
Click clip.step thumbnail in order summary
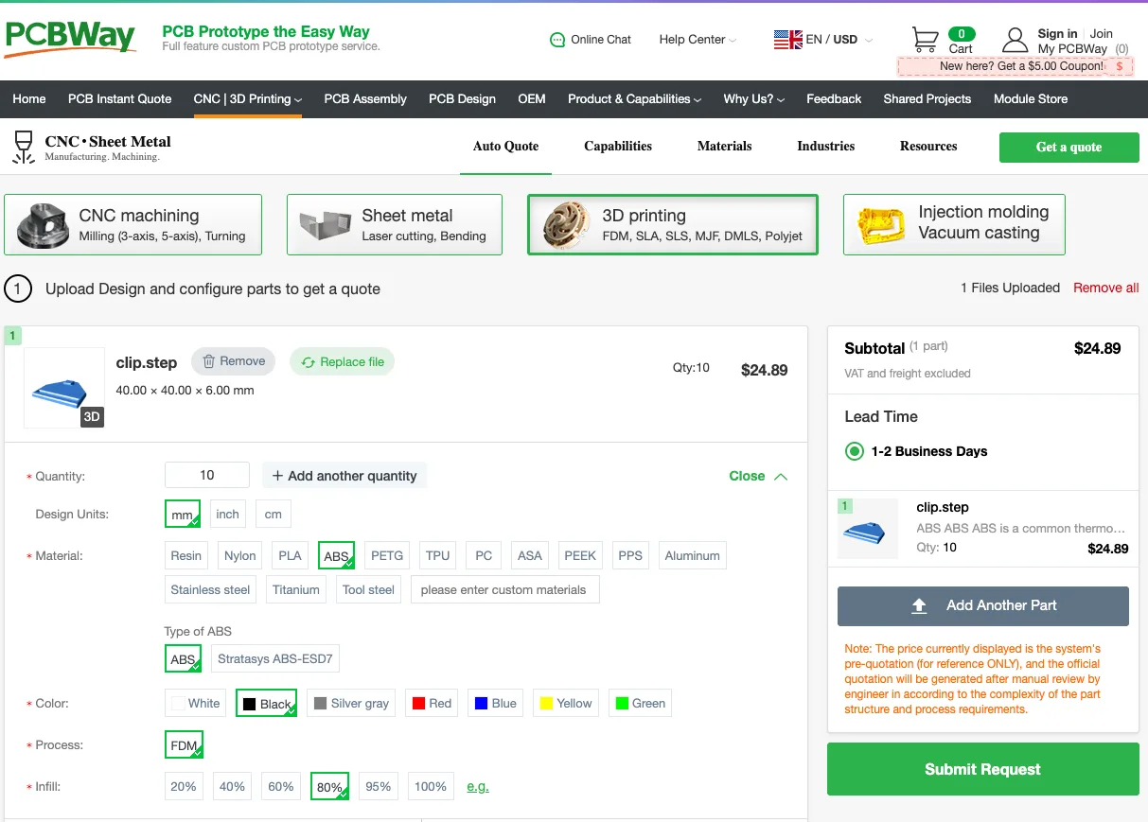[x=868, y=529]
